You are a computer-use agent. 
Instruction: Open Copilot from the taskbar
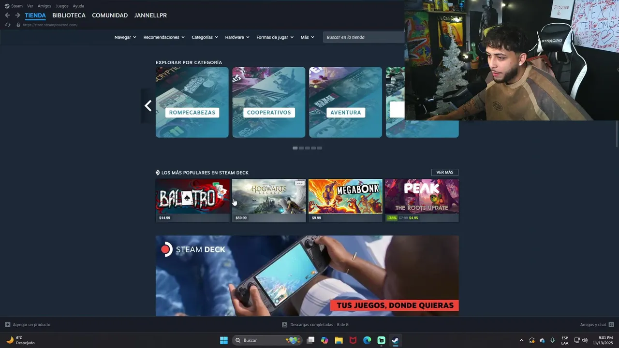pos(324,340)
